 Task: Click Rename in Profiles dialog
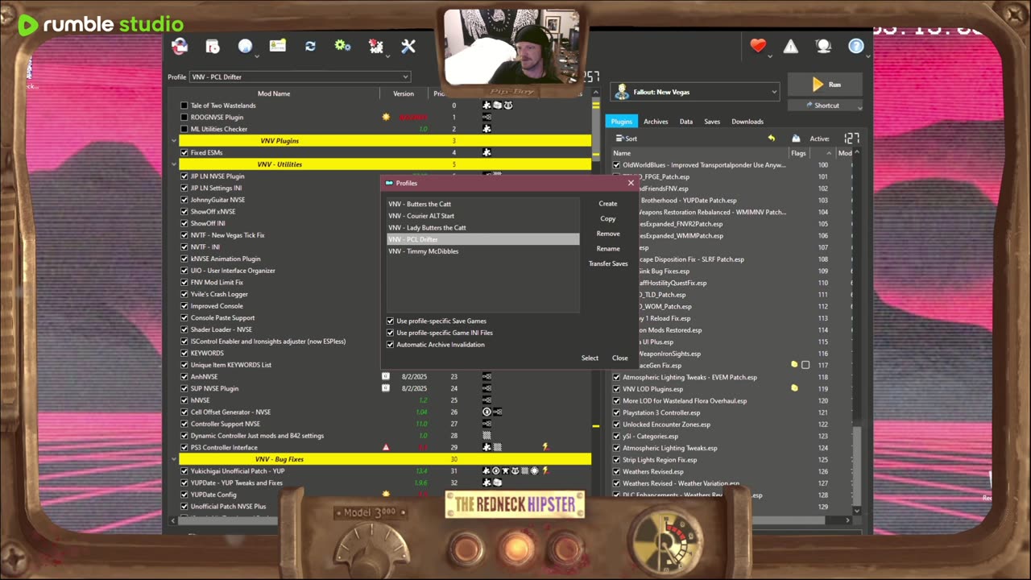click(x=608, y=249)
